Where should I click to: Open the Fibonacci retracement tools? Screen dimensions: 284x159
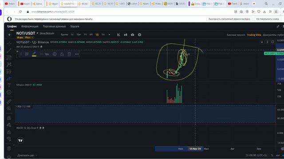coord(9,57)
